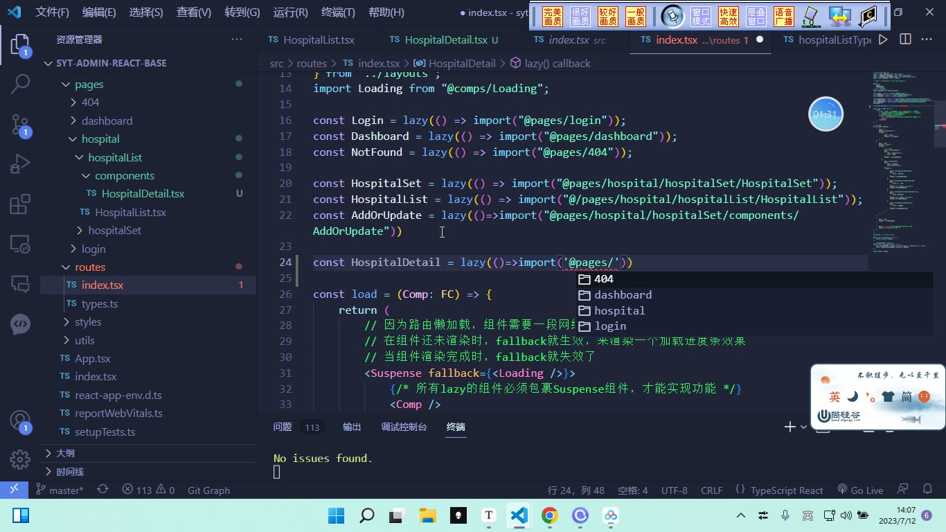946x532 pixels.
Task: Click CRLF line ending in status bar
Action: [x=711, y=490]
